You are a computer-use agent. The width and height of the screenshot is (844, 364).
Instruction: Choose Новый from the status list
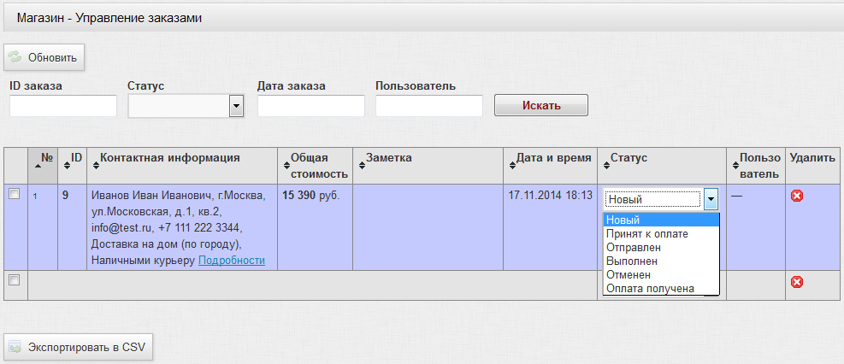[661, 220]
